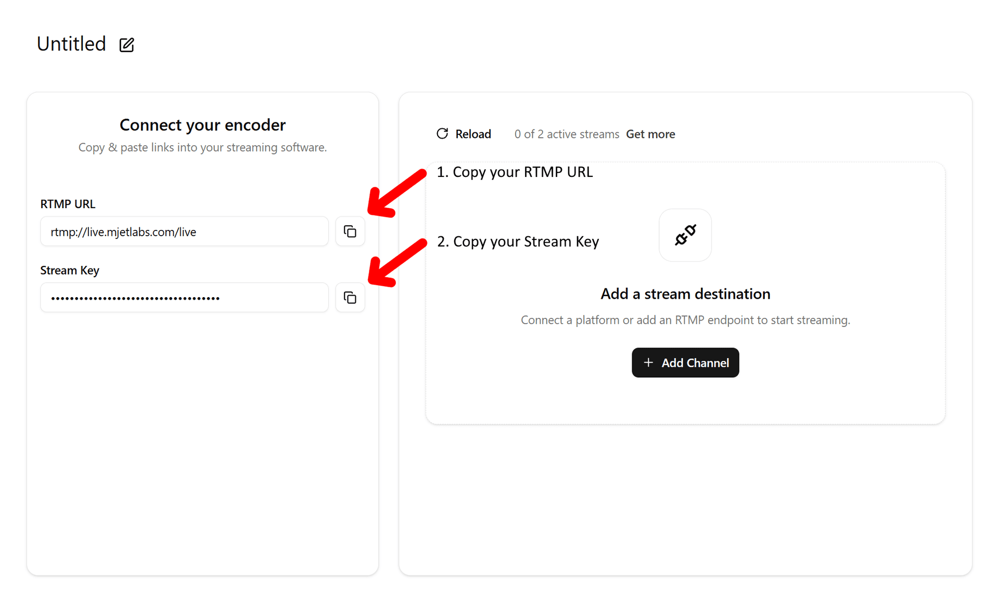The width and height of the screenshot is (999, 589).
Task: Click the 'Add a stream destination' heading
Action: click(685, 294)
